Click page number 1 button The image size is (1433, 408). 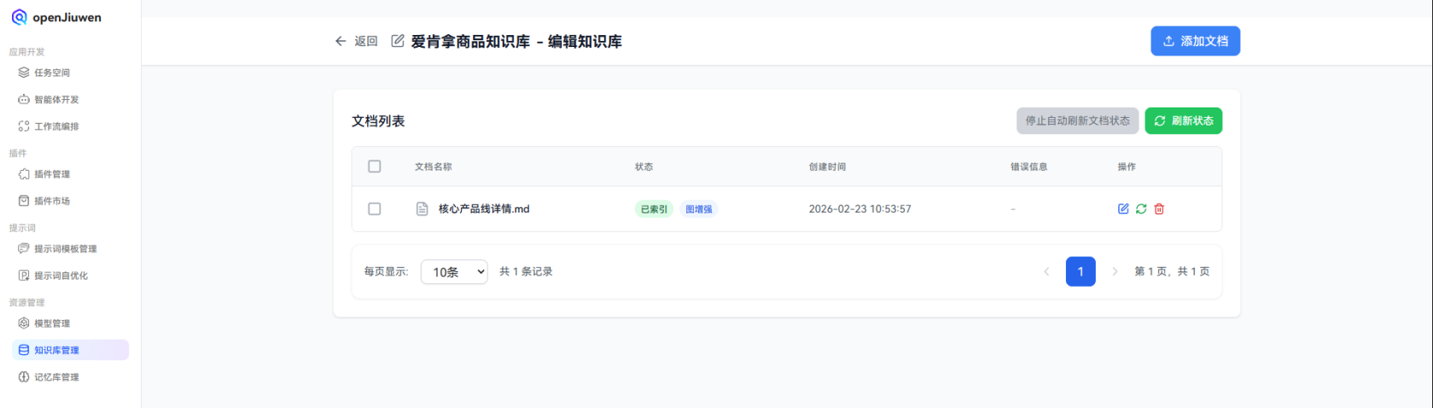coord(1081,271)
